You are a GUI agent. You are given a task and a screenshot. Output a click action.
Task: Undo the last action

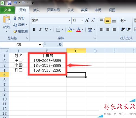16,3
